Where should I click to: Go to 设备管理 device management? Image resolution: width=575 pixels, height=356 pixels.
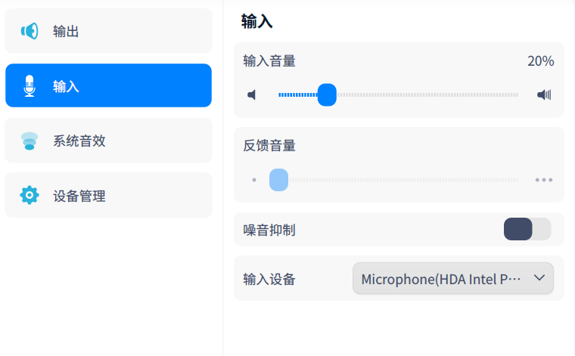pyautogui.click(x=108, y=195)
